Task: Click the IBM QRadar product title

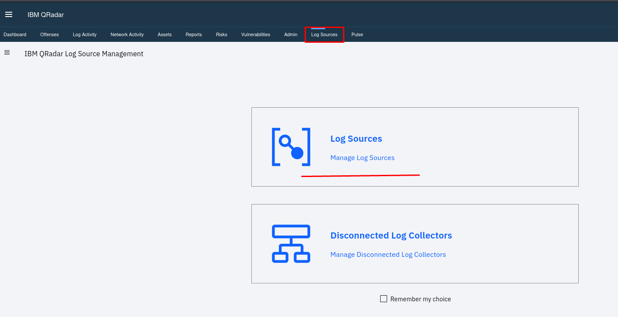Action: point(46,15)
